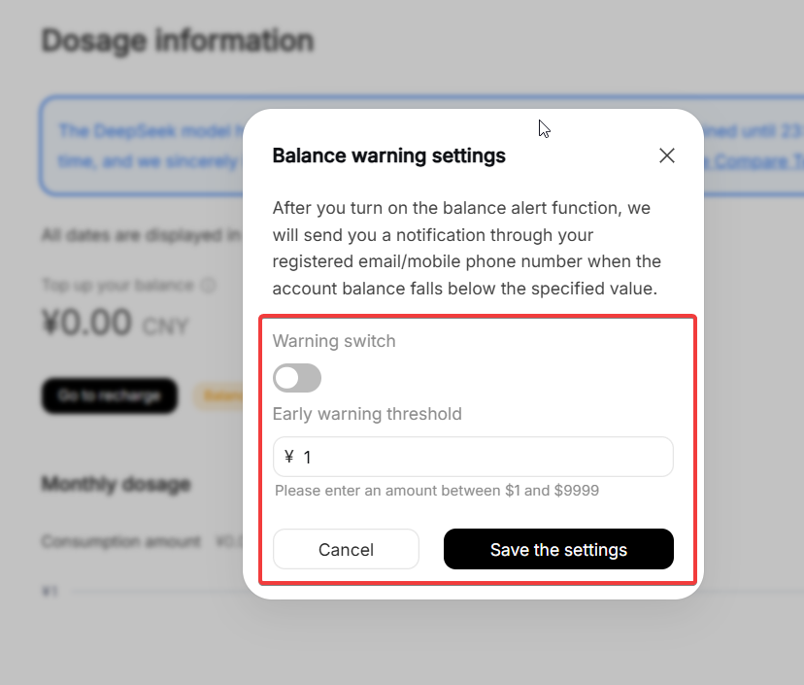The height and width of the screenshot is (685, 804).
Task: Click the Cancel button
Action: [346, 550]
